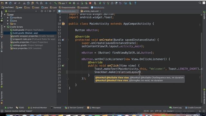Open the Terminal tool window
This screenshot has height=116, width=206.
click(56, 108)
